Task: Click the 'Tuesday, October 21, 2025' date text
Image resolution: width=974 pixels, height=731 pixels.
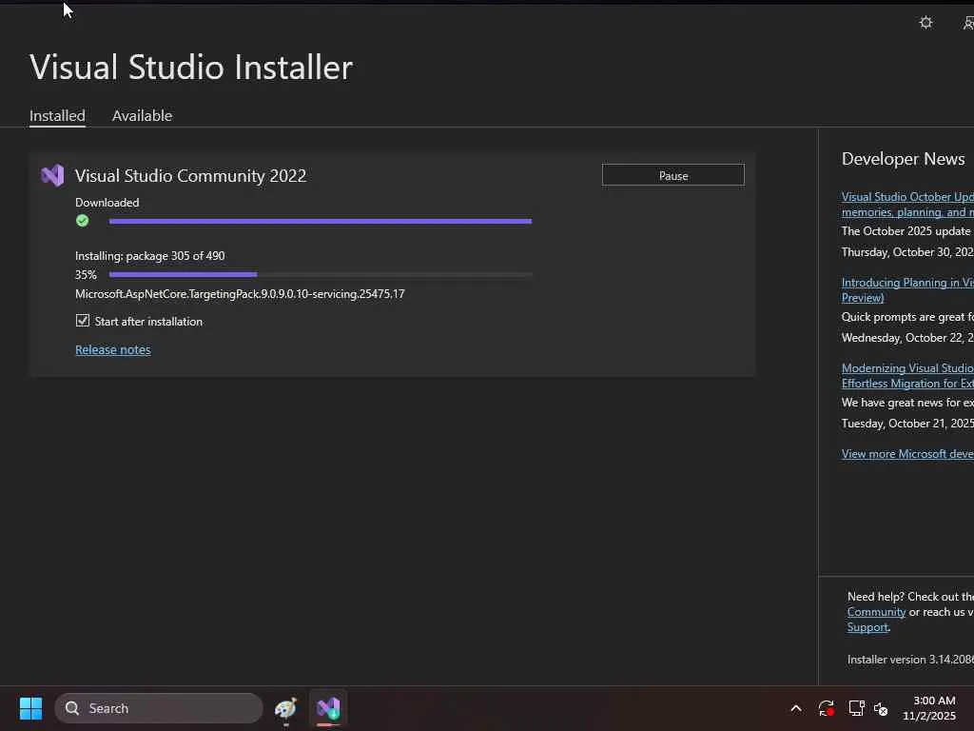Action: pyautogui.click(x=907, y=424)
